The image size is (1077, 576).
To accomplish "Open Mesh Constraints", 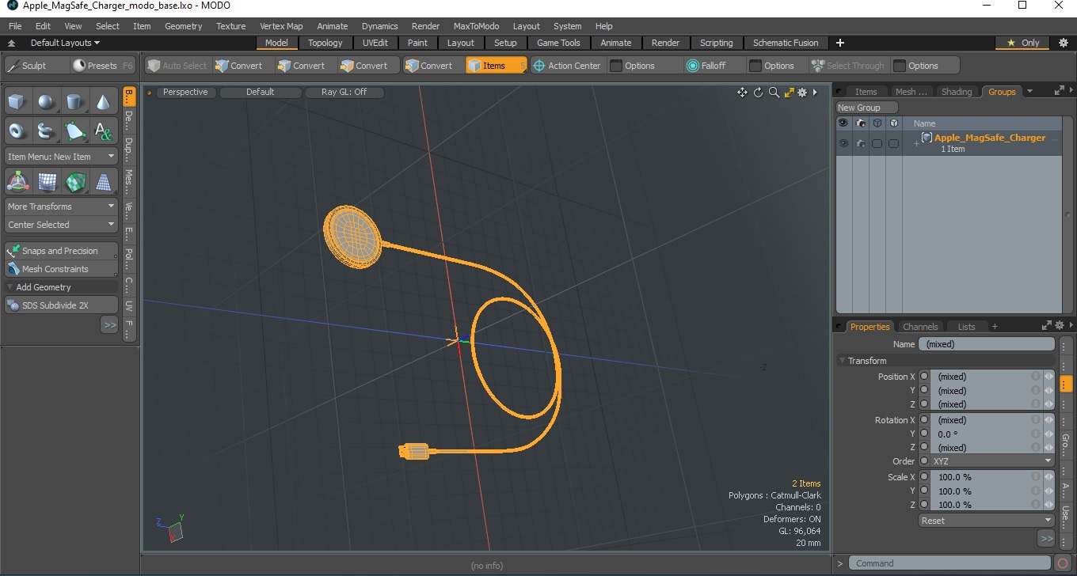I will [x=61, y=269].
